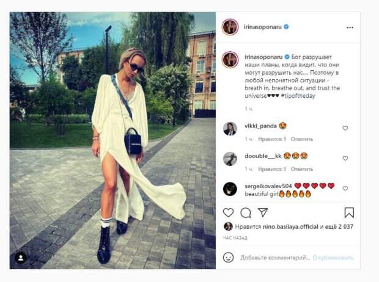Open the three-dot post options menu

pyautogui.click(x=350, y=27)
